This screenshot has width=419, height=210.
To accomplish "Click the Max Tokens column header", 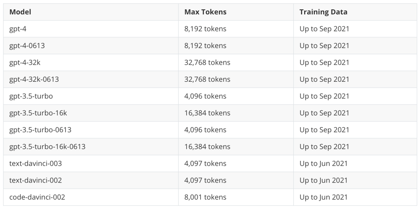I will click(205, 12).
